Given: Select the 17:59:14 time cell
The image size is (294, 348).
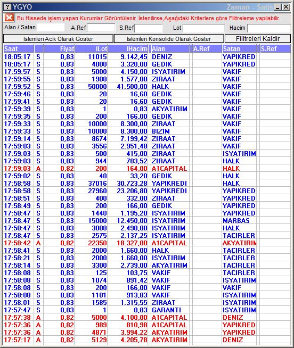Looking at the screenshot, I should tap(17, 139).
